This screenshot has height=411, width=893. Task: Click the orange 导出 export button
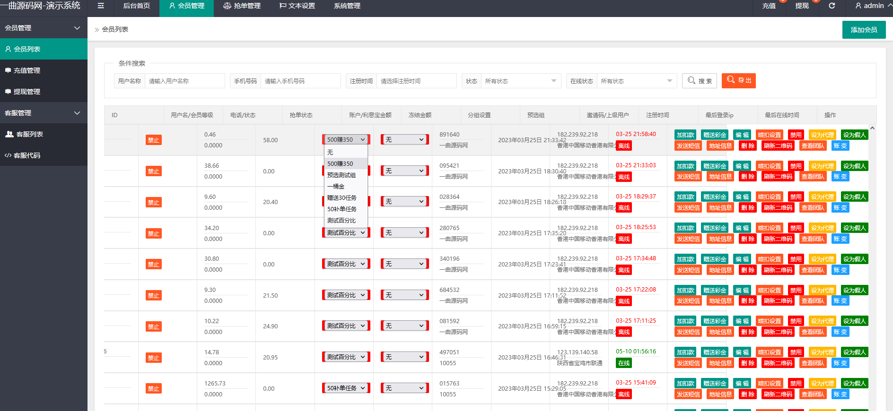click(x=739, y=80)
